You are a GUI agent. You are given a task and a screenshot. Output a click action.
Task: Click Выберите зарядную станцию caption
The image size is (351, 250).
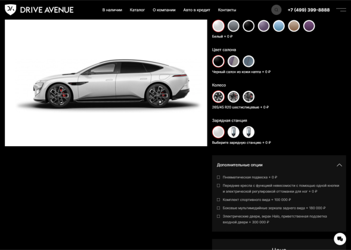click(x=241, y=143)
